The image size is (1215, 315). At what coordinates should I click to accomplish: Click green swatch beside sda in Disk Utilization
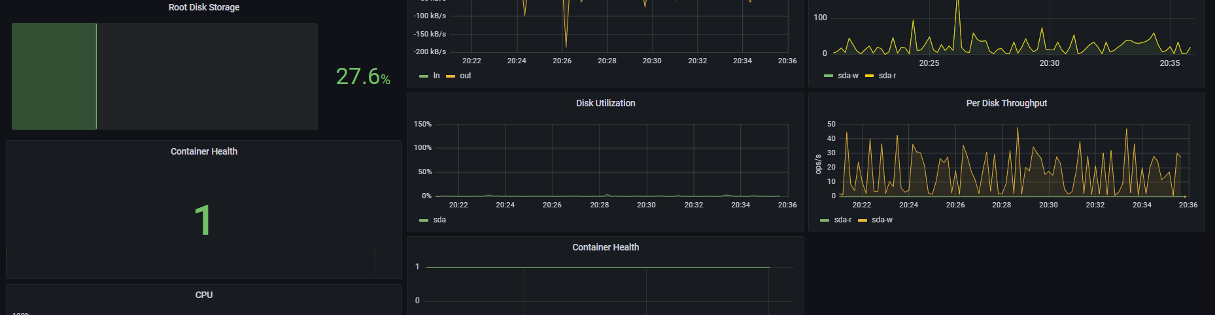tap(424, 220)
